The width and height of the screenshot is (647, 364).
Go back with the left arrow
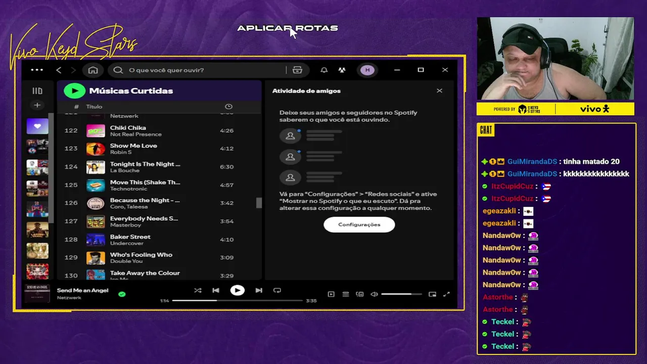point(59,70)
